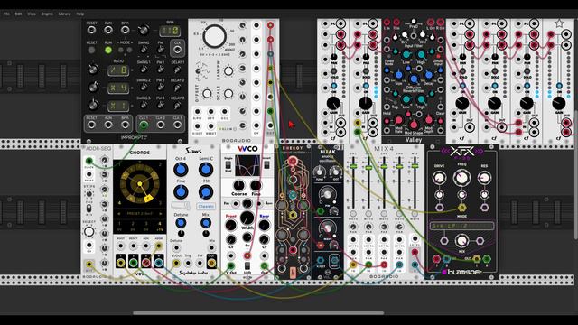
Task: Click the BPM value display on clock module
Action: click(x=170, y=31)
